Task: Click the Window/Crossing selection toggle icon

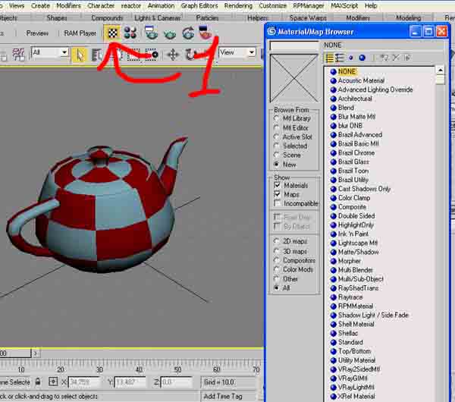Action: [151, 55]
